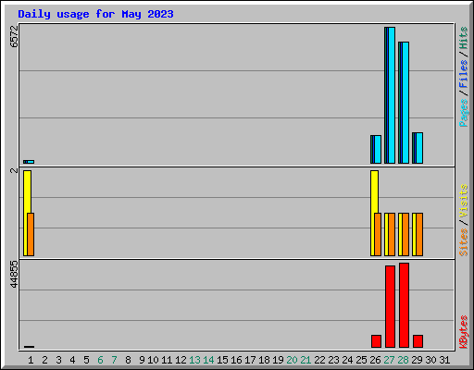Click green day label 14
This screenshot has width=474, height=370.
tap(208, 360)
